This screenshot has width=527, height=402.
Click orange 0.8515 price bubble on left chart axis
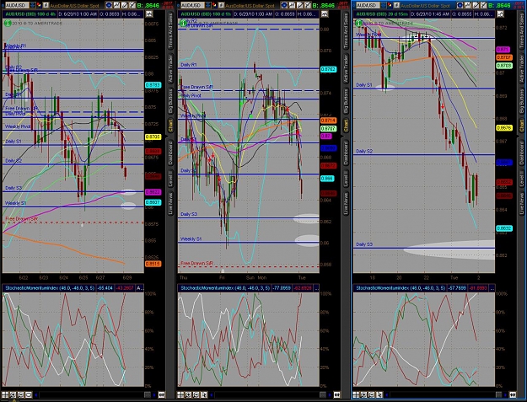(x=153, y=264)
